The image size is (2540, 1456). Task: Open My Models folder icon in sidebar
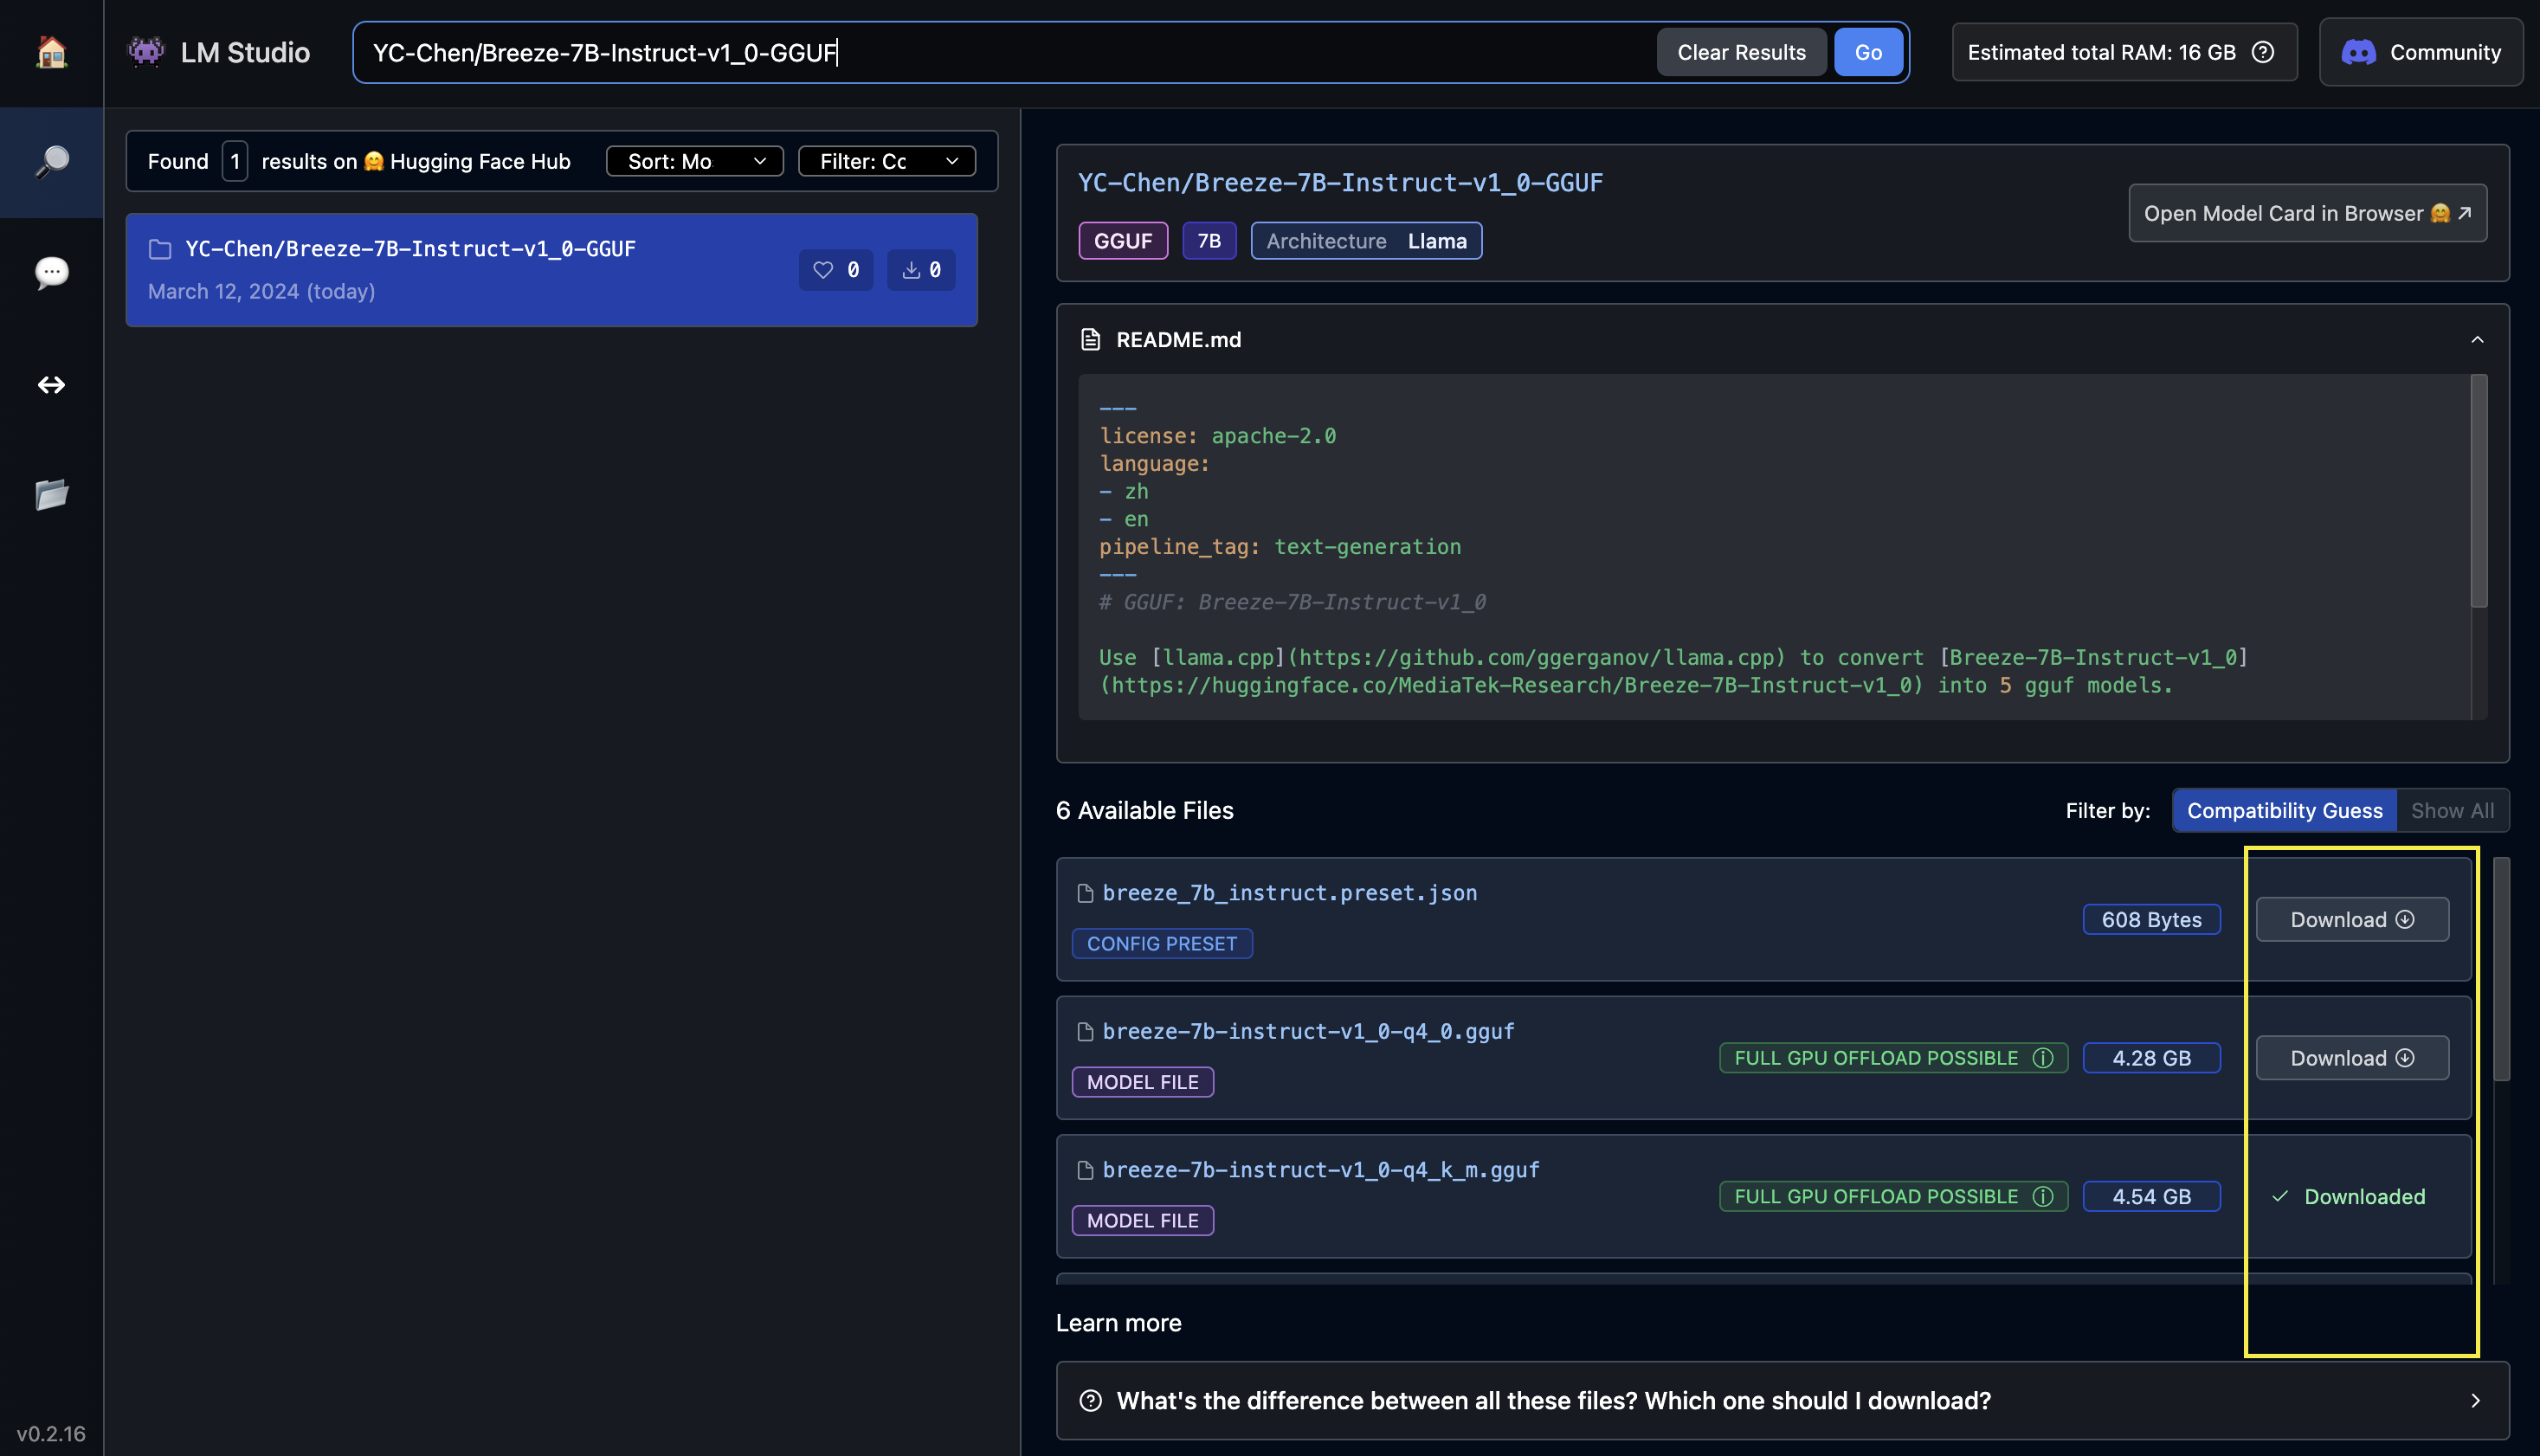(x=51, y=494)
